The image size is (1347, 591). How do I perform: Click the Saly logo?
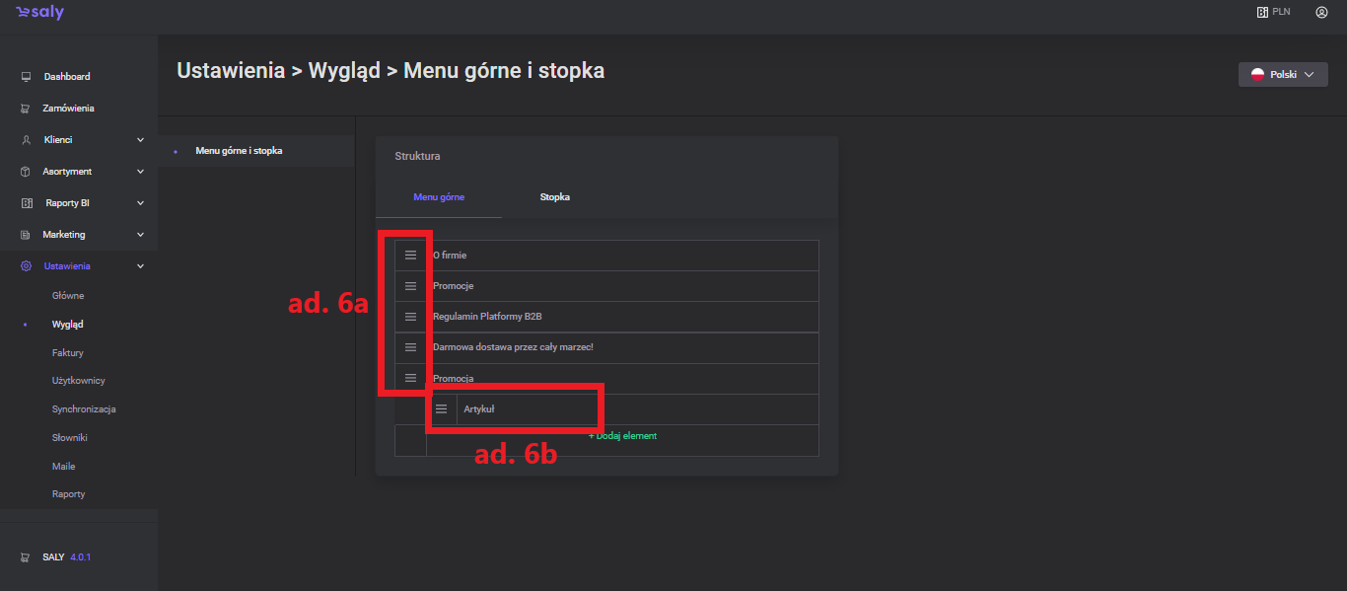40,13
